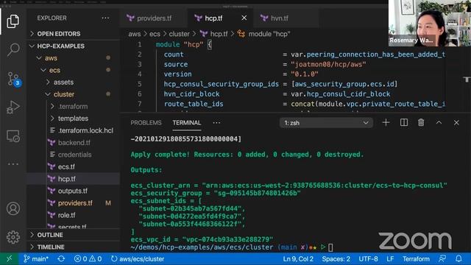Close the hcp.tf editor tab
This screenshot has height=265, width=471.
click(244, 18)
